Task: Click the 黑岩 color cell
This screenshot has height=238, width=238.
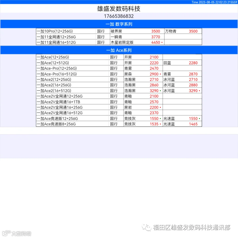Action: tap(128, 107)
